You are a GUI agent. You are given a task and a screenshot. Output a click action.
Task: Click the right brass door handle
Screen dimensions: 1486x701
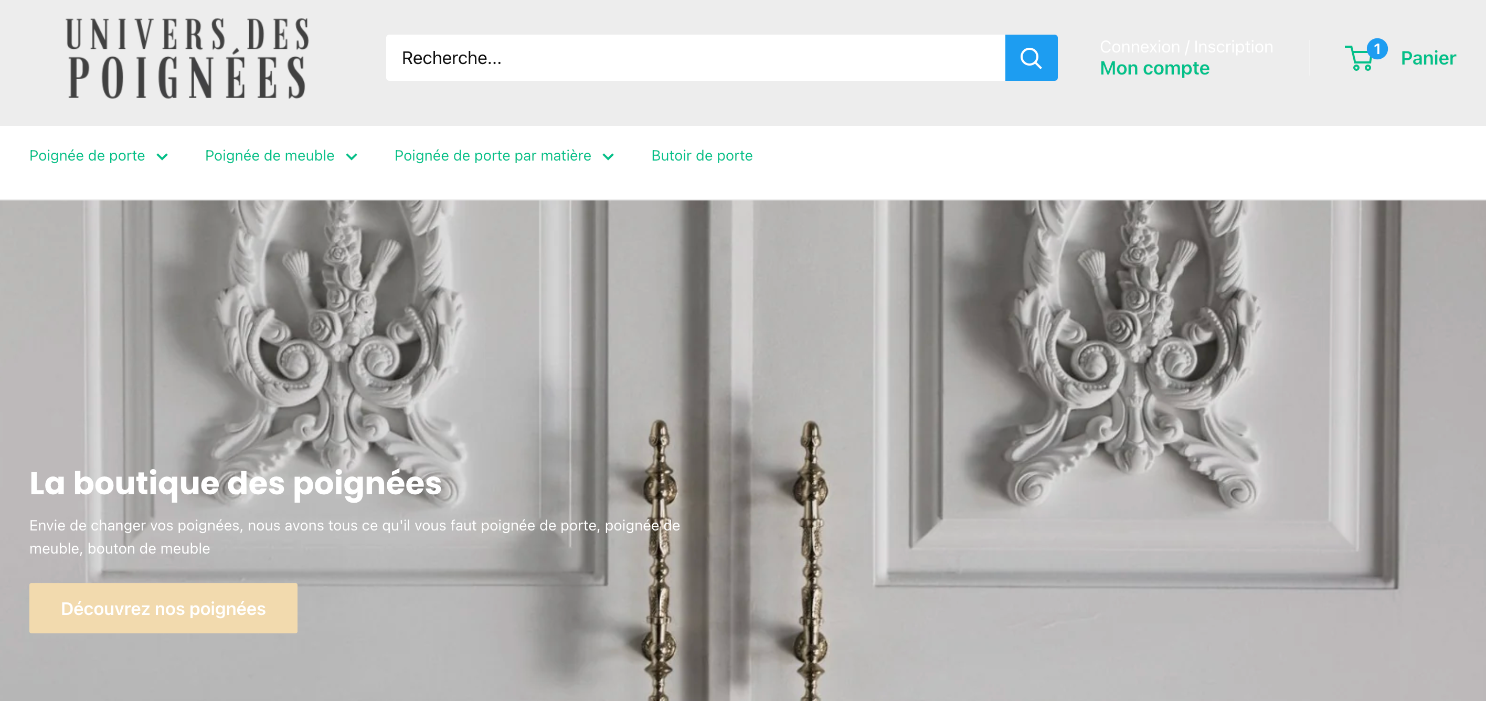[x=811, y=560]
